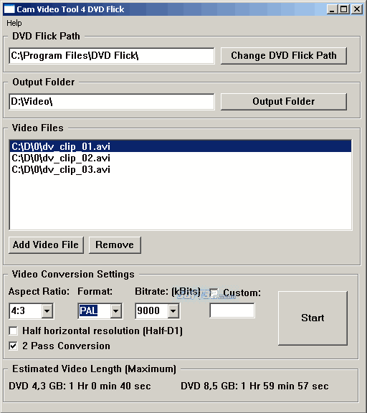Click the Remove button
Image resolution: width=367 pixels, height=413 pixels.
[115, 245]
